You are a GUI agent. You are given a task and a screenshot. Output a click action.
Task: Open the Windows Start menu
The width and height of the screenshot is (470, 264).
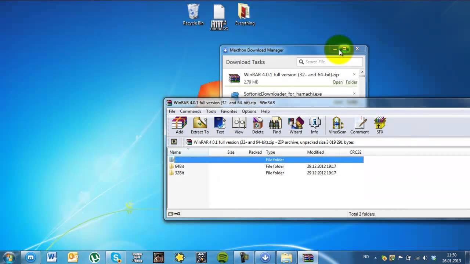click(9, 257)
